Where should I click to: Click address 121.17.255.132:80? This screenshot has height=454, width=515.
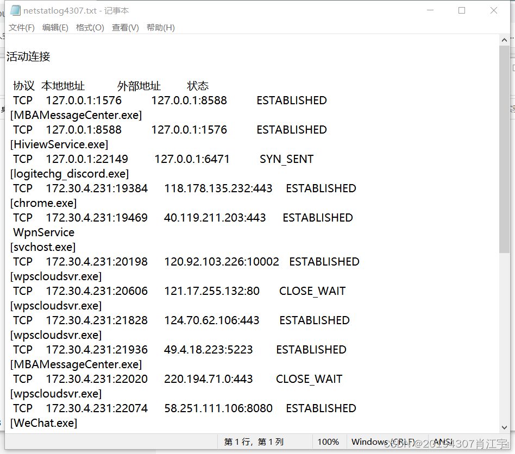coord(212,291)
